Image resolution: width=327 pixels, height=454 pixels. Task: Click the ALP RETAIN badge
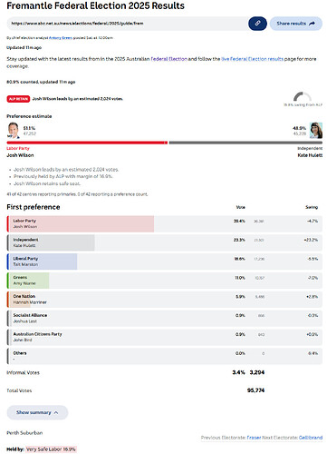[x=18, y=99]
